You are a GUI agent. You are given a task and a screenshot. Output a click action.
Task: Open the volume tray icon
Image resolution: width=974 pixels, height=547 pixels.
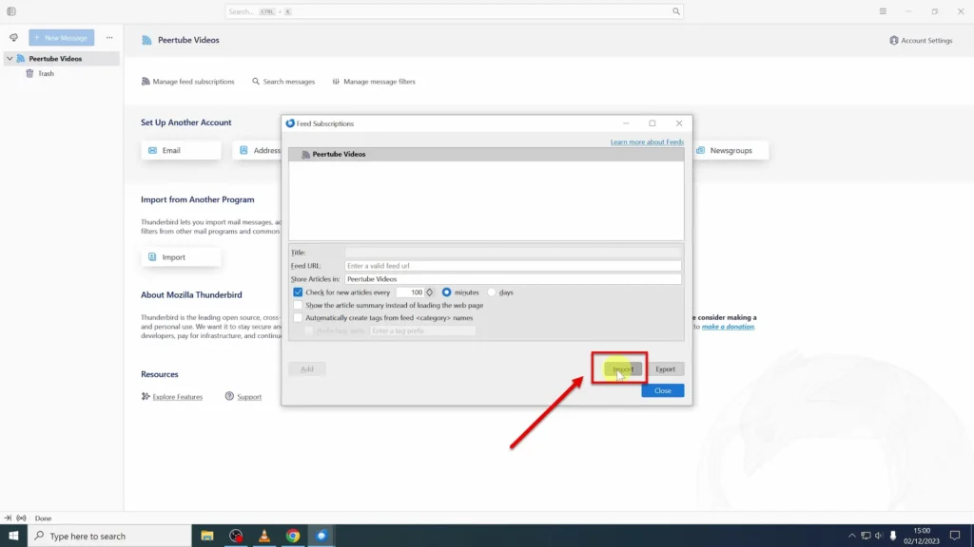[x=879, y=536]
